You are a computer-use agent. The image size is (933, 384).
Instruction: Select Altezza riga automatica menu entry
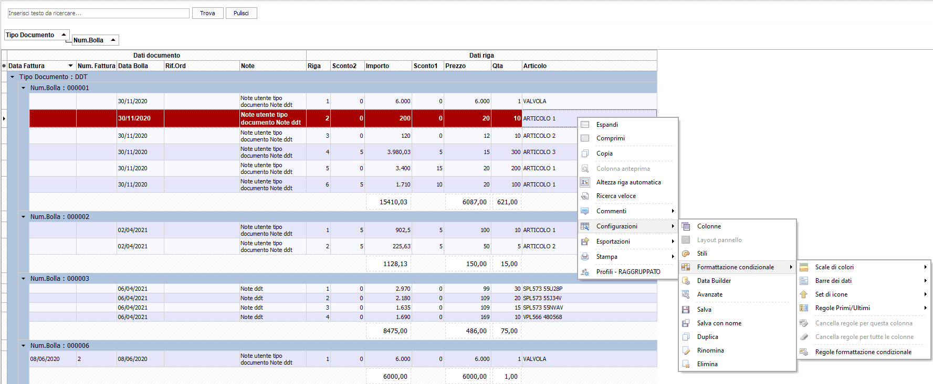click(628, 182)
